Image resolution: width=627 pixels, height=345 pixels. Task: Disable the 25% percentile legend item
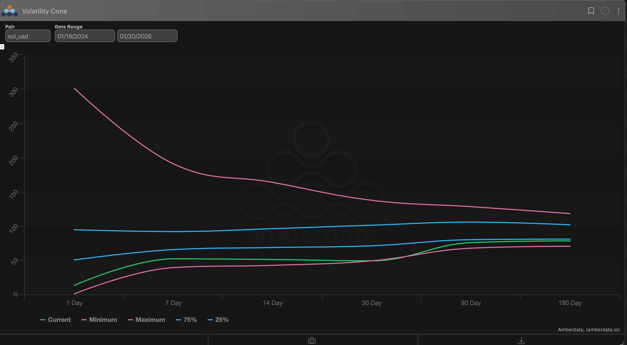(218, 319)
